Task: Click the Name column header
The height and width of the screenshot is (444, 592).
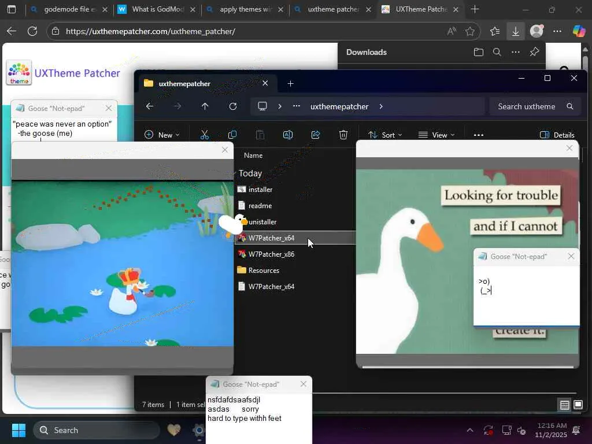Action: (x=253, y=155)
